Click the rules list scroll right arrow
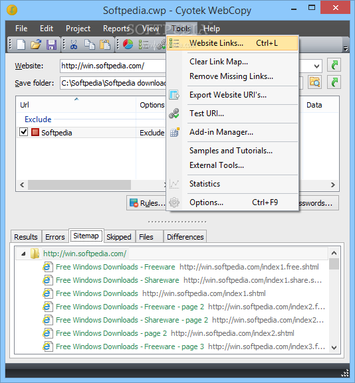355x383 pixels. (x=333, y=185)
